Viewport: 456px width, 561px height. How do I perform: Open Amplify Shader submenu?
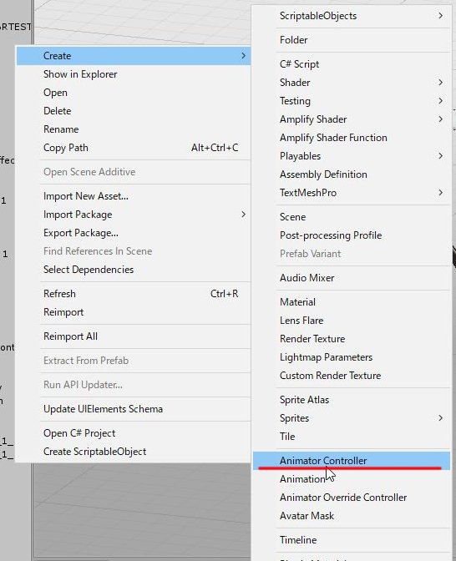[x=352, y=119]
